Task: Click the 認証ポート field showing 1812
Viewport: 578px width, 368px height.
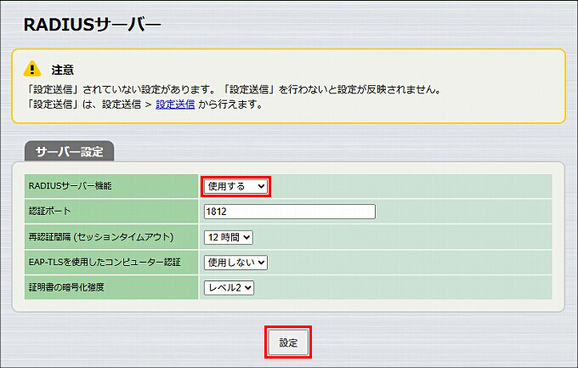Action: [x=290, y=212]
